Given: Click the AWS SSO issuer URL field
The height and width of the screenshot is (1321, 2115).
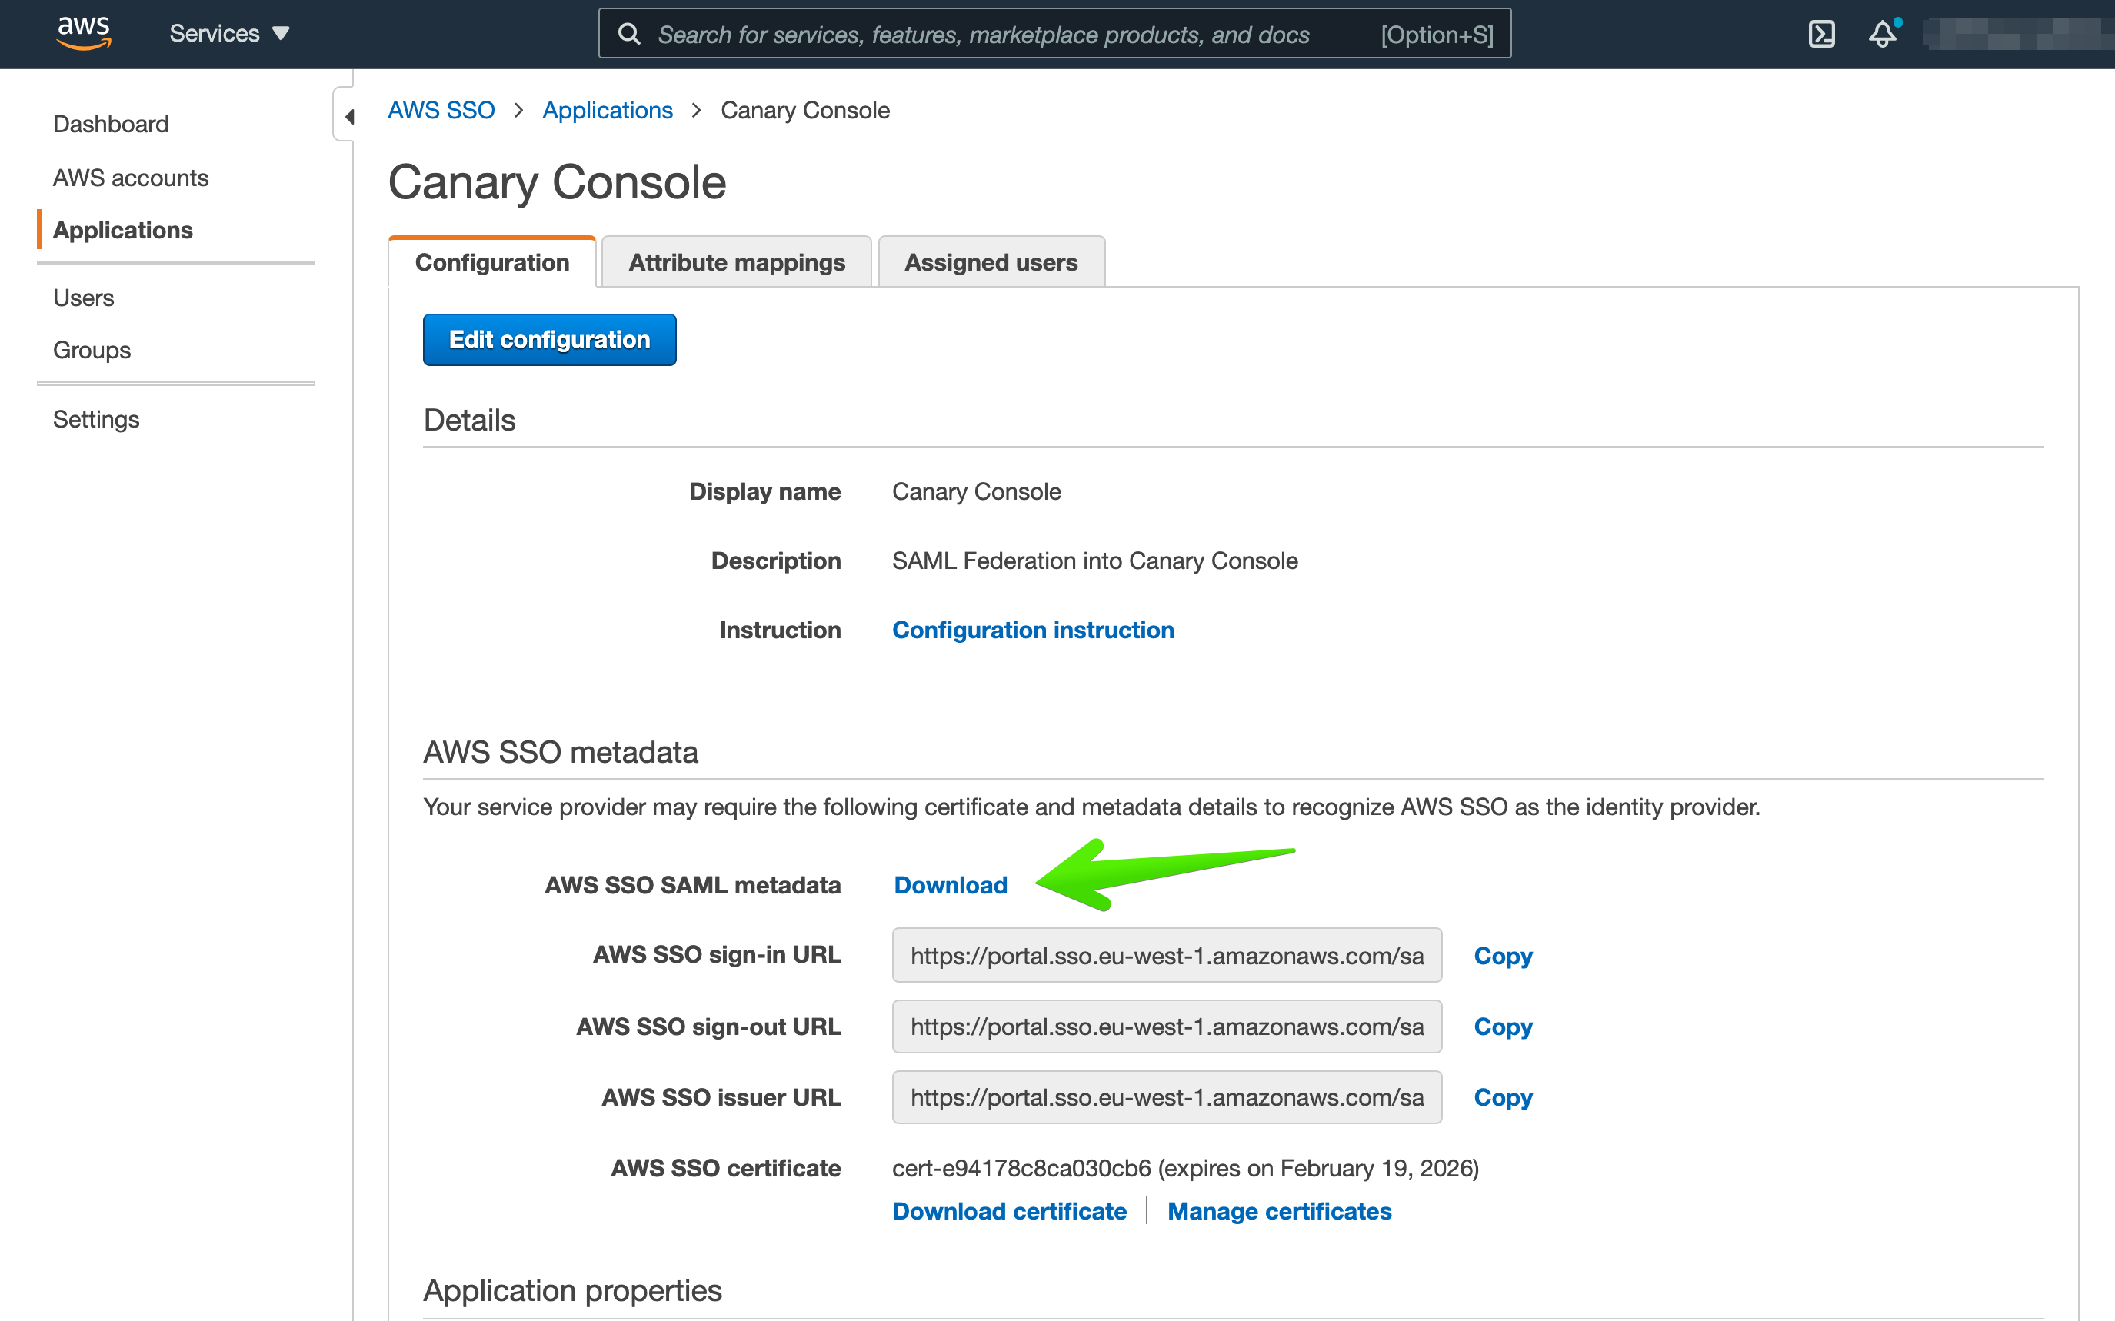Looking at the screenshot, I should pos(1166,1097).
